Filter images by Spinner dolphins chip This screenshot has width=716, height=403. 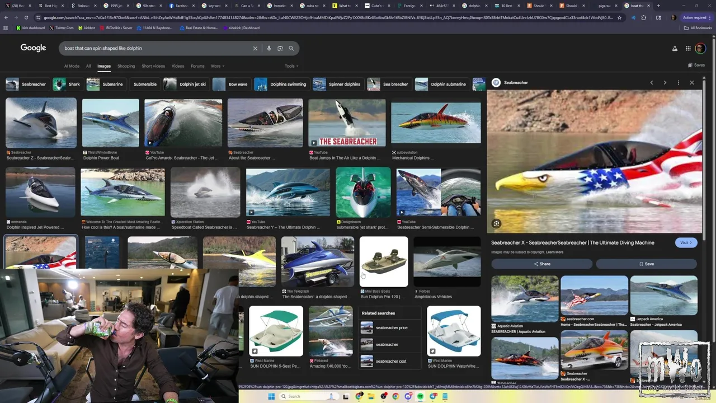[337, 85]
